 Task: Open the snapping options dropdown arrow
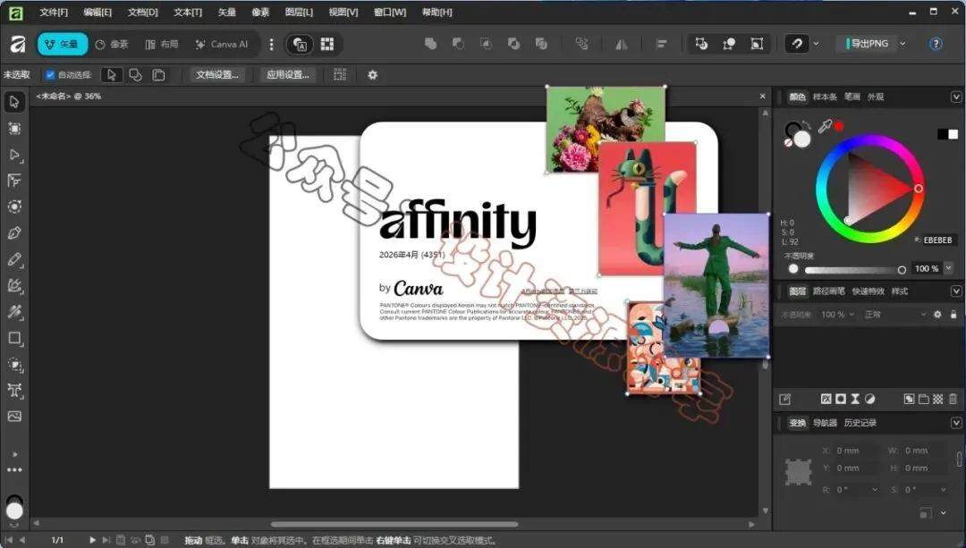[817, 44]
